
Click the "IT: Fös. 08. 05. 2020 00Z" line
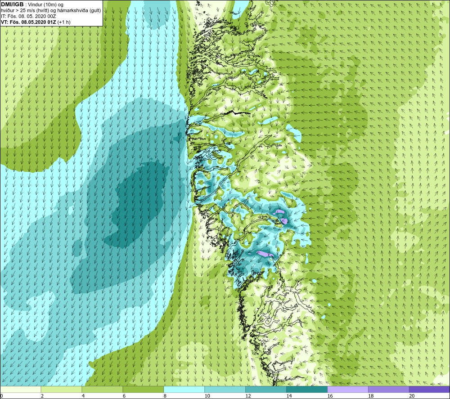28,16
